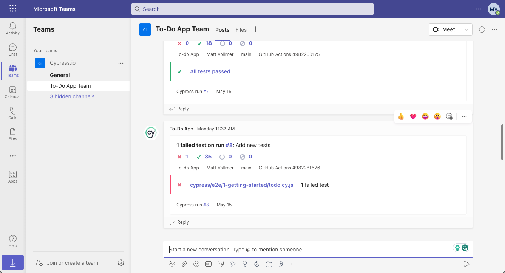505x273 pixels.
Task: Click the GIF icon in compose toolbar
Action: pos(208,264)
